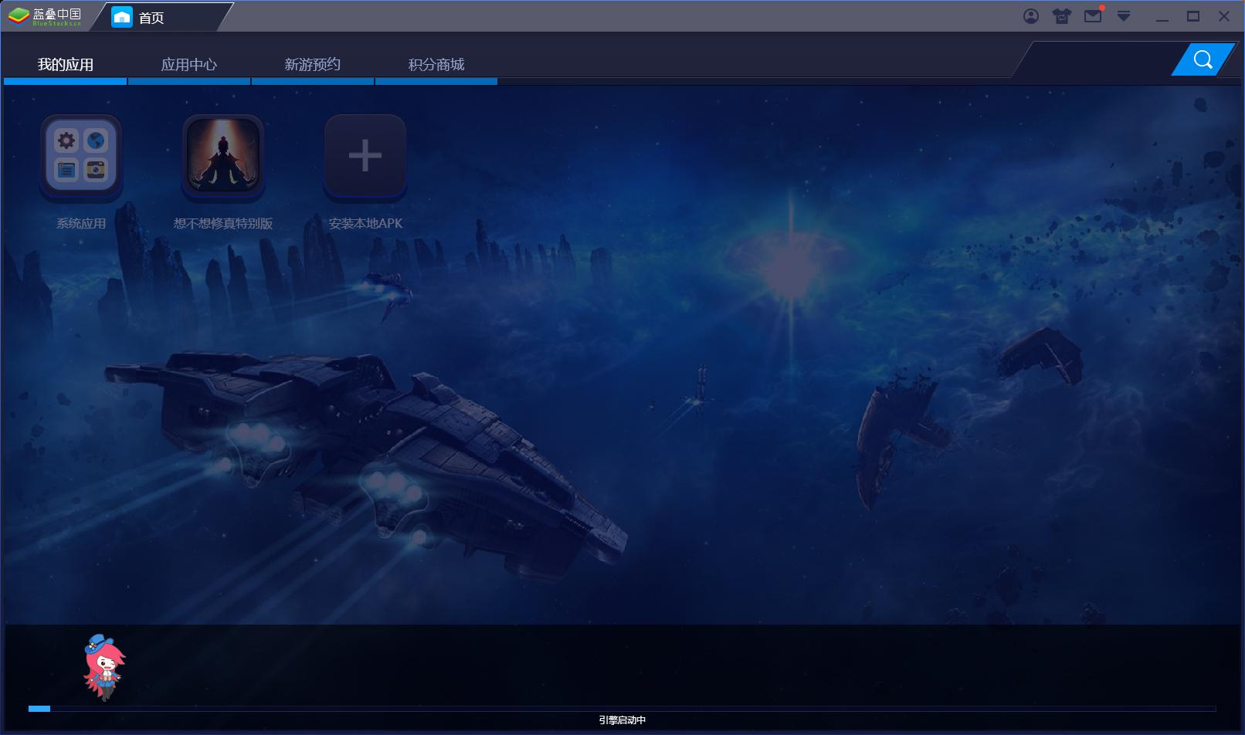Viewport: 1245px width, 735px height.
Task: Switch to the 应用中心 tab
Action: point(189,65)
